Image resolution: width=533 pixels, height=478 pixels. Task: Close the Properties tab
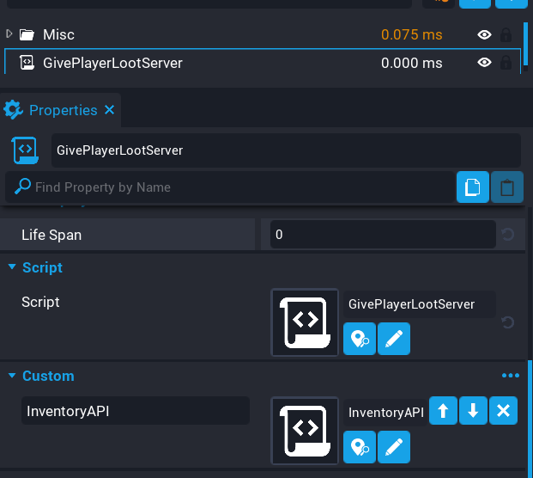[x=109, y=110]
